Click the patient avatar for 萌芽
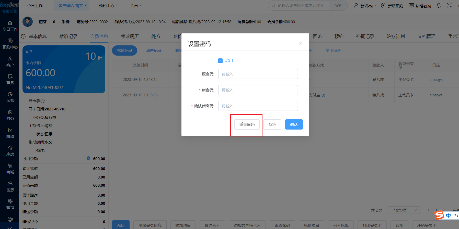 [x=28, y=22]
